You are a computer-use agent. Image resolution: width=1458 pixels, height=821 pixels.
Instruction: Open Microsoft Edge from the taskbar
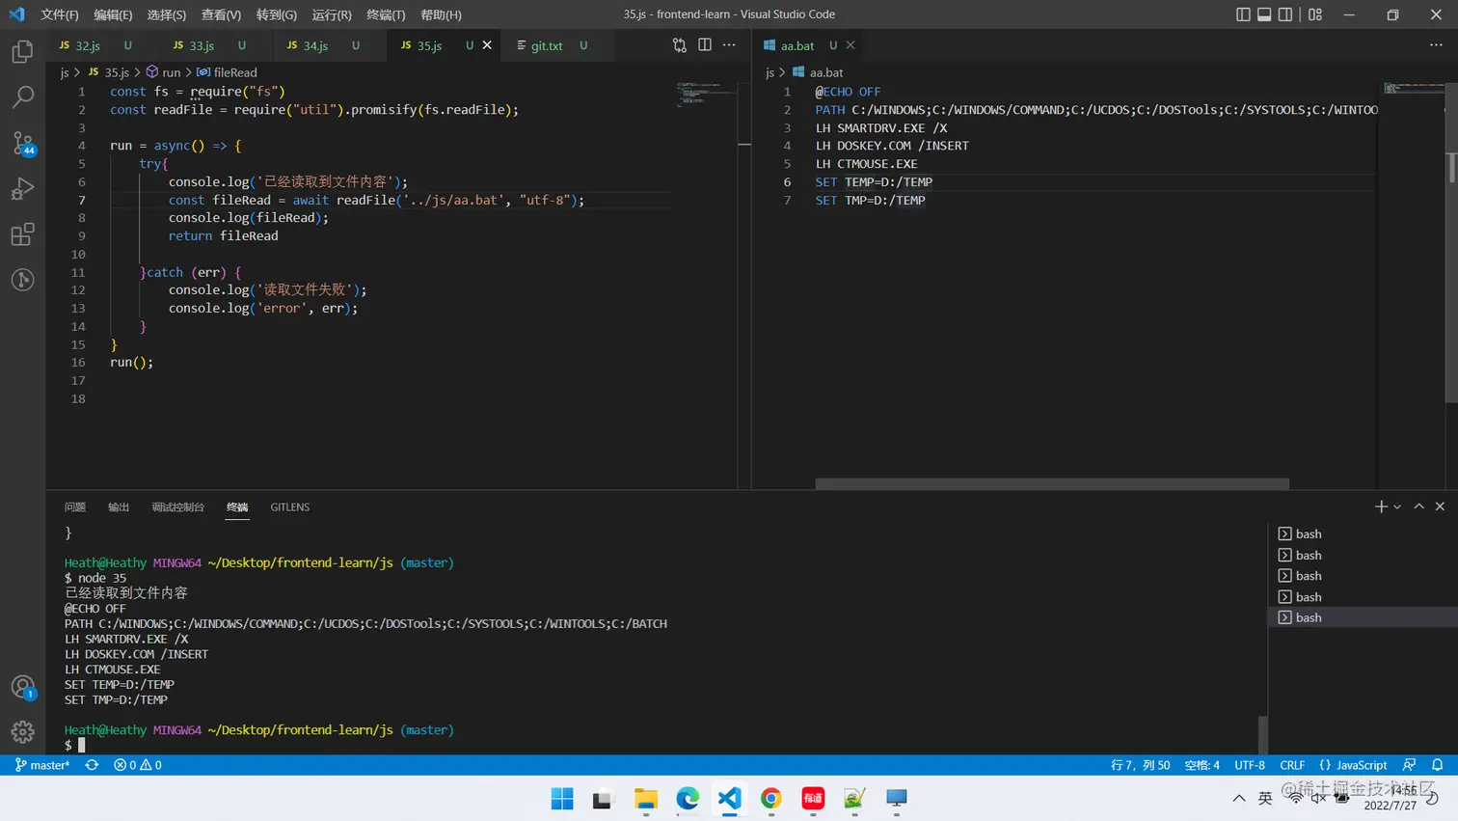pyautogui.click(x=688, y=799)
